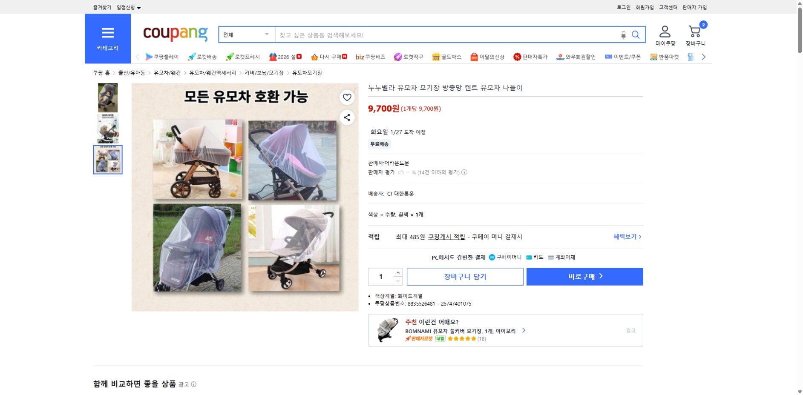This screenshot has width=803, height=395.
Task: Click the Coupang logo
Action: tap(174, 34)
